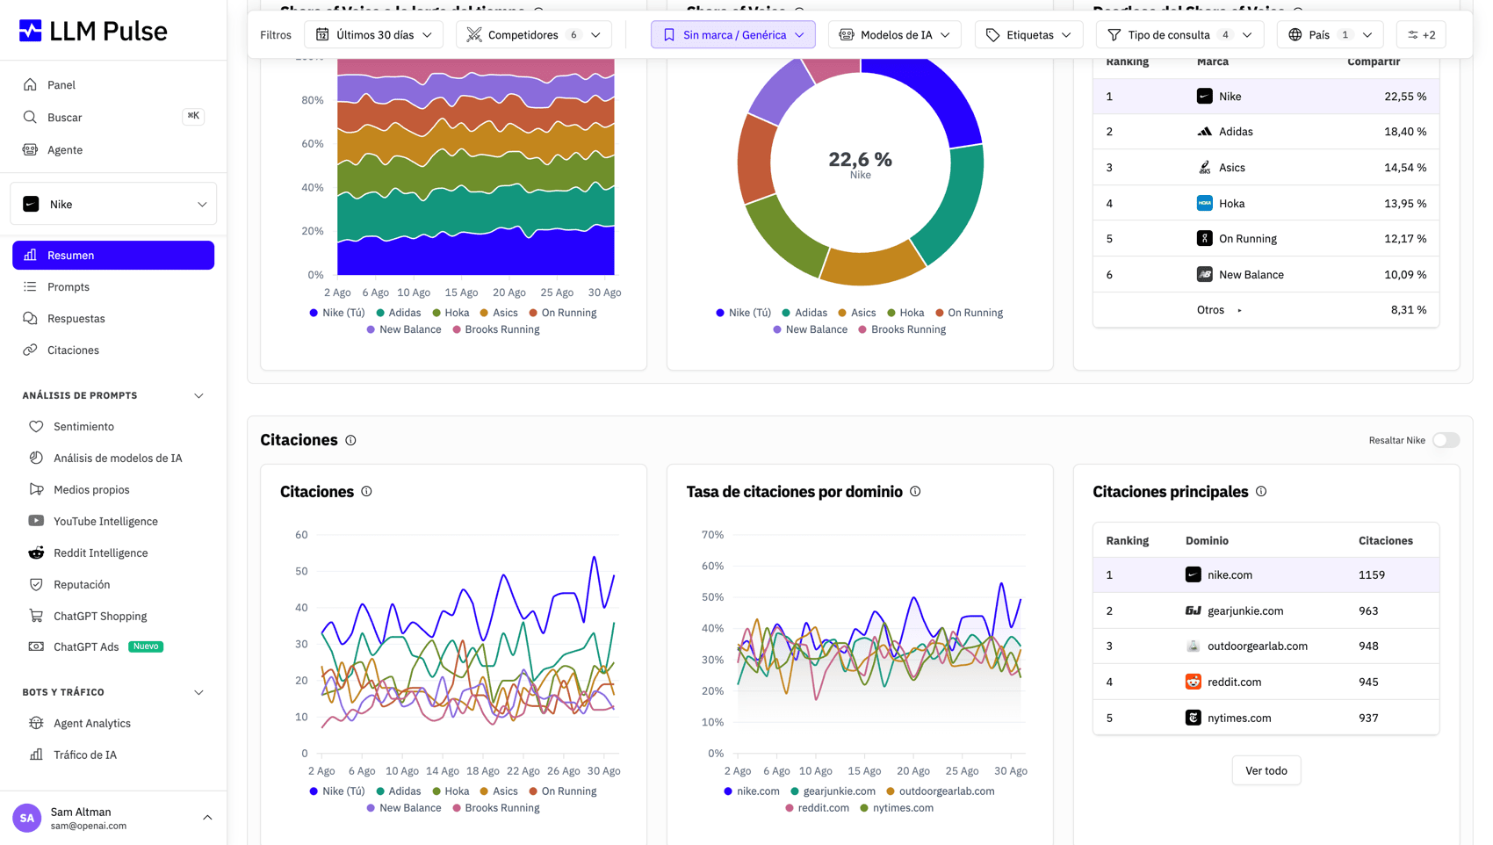Collapse the Bots y Tráfico section

(198, 693)
